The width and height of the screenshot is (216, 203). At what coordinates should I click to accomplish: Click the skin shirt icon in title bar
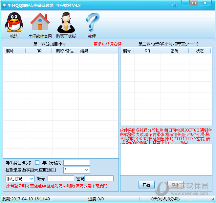click(x=174, y=5)
